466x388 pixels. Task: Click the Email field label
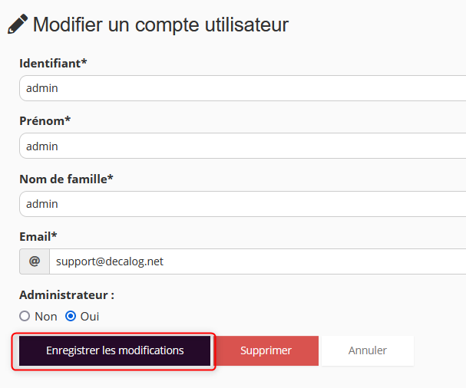(x=35, y=236)
